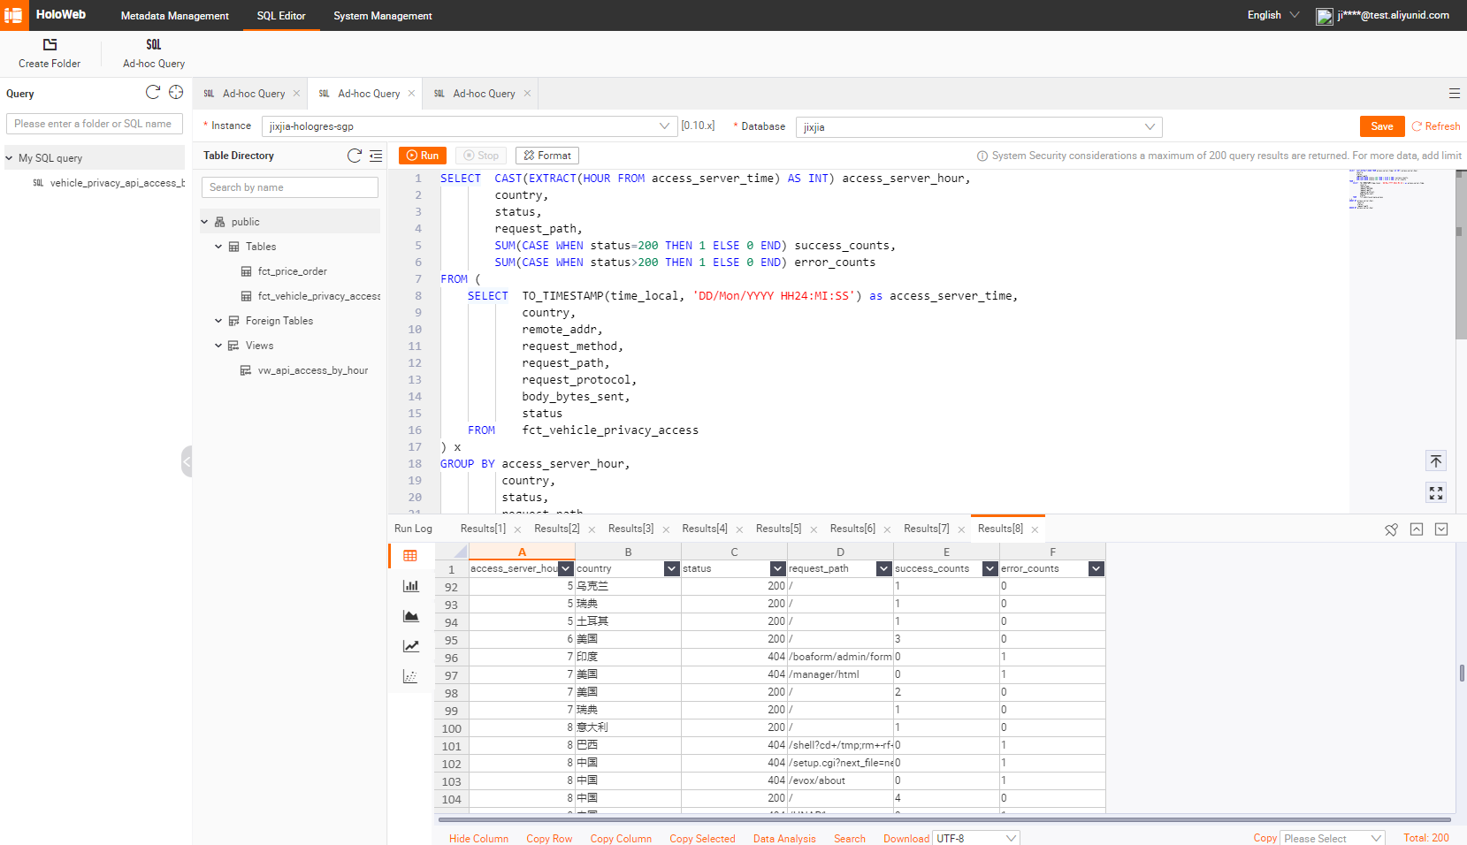Collapse results panel downward
This screenshot has width=1467, height=845.
pos(1441,529)
